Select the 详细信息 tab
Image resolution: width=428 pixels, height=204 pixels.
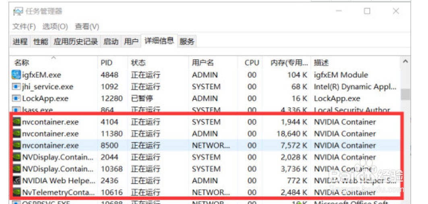[159, 41]
